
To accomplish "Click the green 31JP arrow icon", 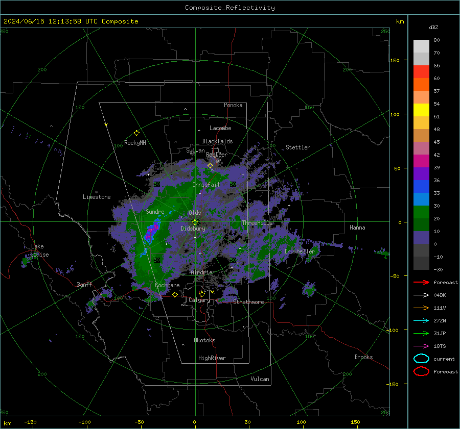I will click(x=421, y=333).
